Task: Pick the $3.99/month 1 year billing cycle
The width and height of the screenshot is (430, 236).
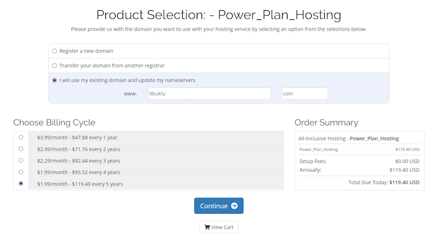Action: (21, 137)
